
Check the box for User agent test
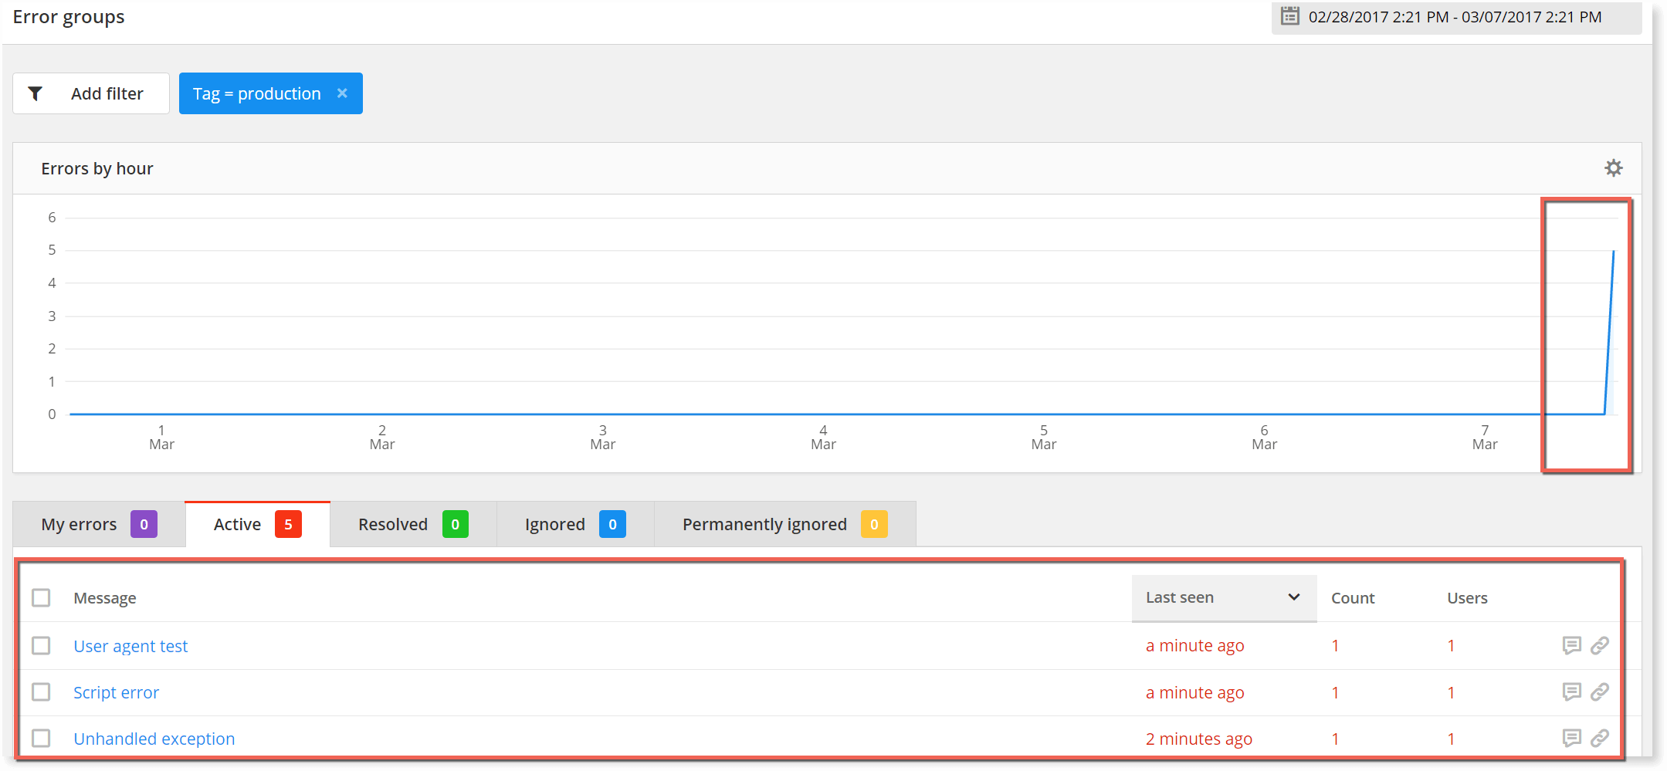pos(41,645)
